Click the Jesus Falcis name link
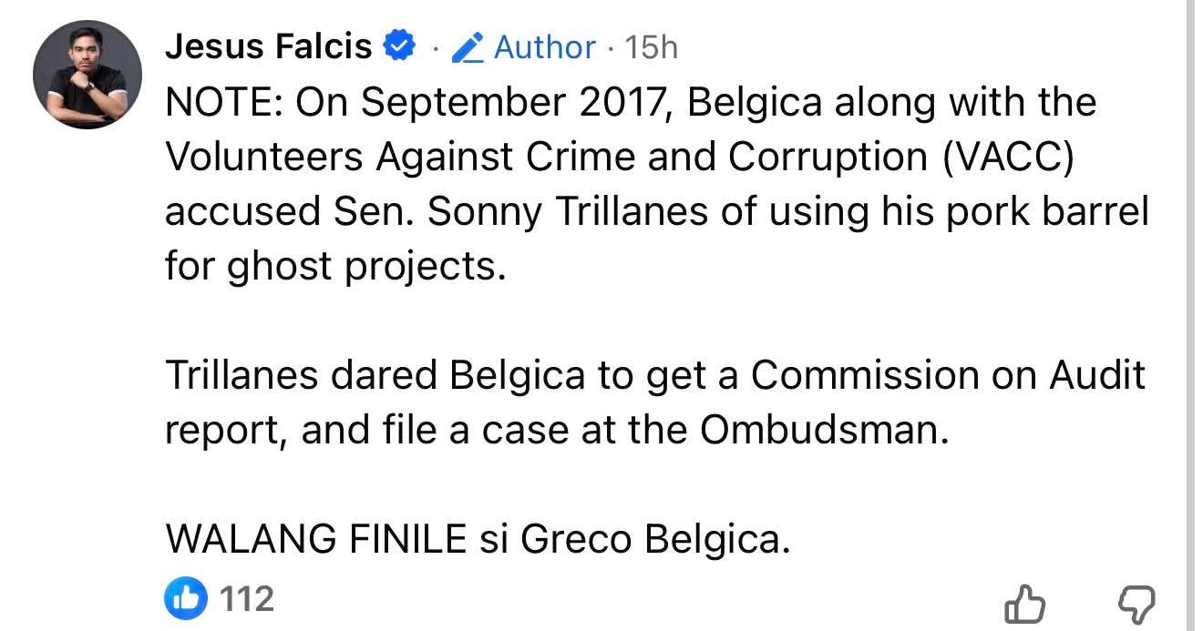The width and height of the screenshot is (1203, 631). pos(268,46)
